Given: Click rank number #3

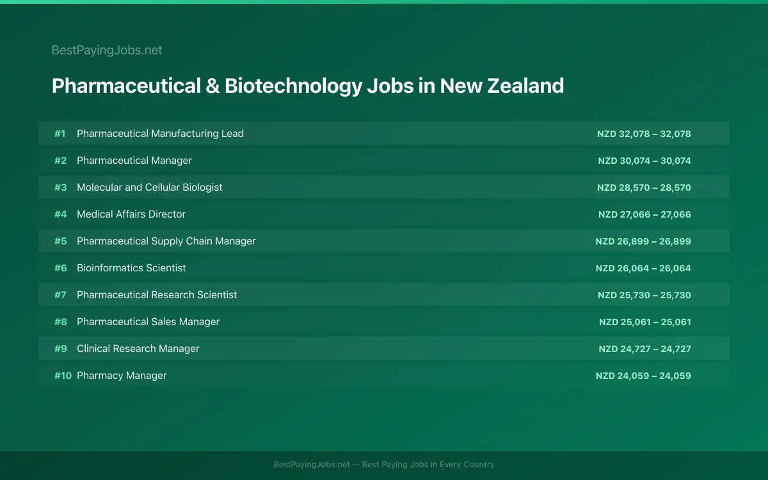Looking at the screenshot, I should click(60, 188).
